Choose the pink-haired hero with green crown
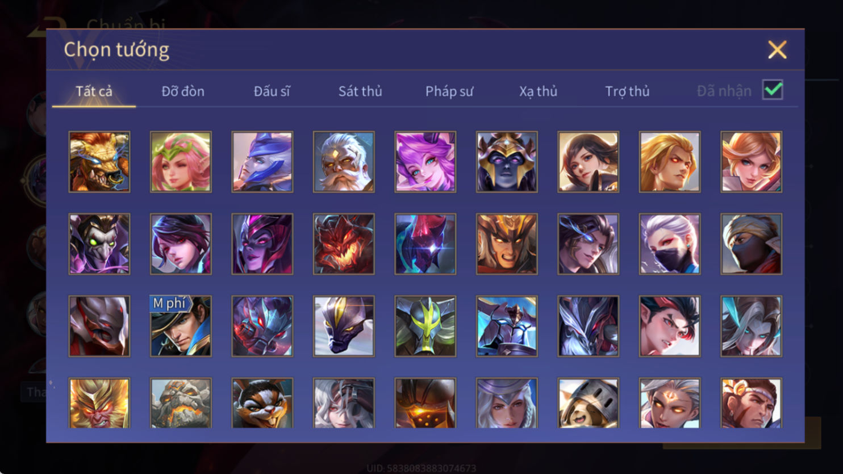The width and height of the screenshot is (843, 474). (x=181, y=162)
